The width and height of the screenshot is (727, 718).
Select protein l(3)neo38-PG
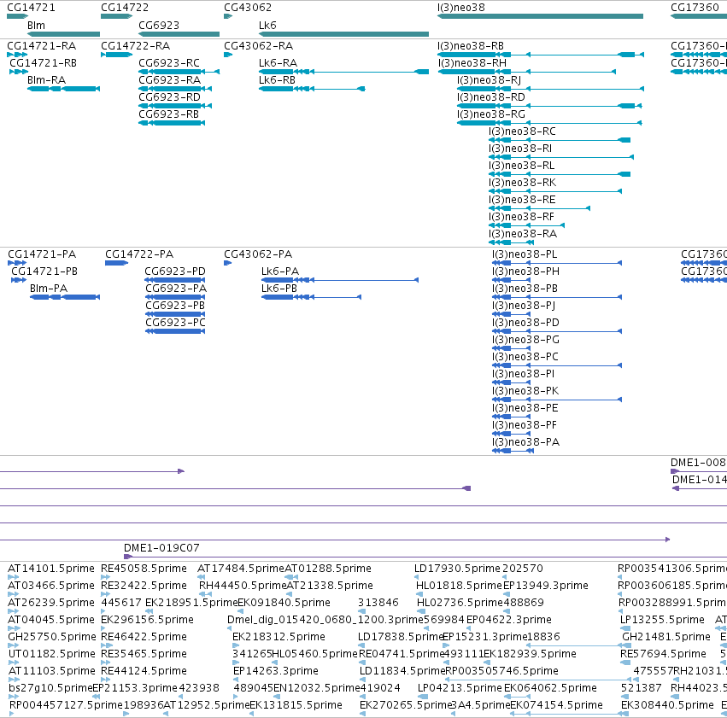coord(525,340)
